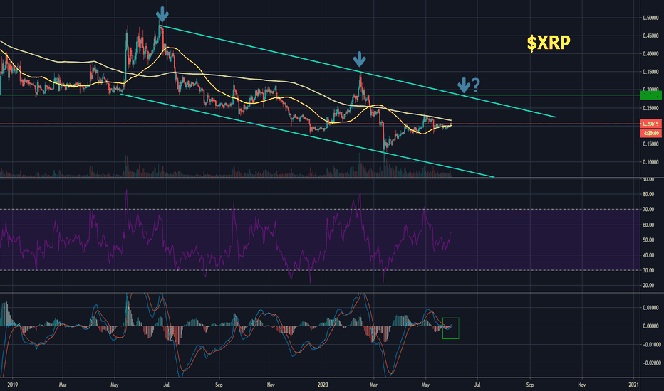Click the 0.50000 price axis label
The width and height of the screenshot is (664, 391).
point(650,18)
